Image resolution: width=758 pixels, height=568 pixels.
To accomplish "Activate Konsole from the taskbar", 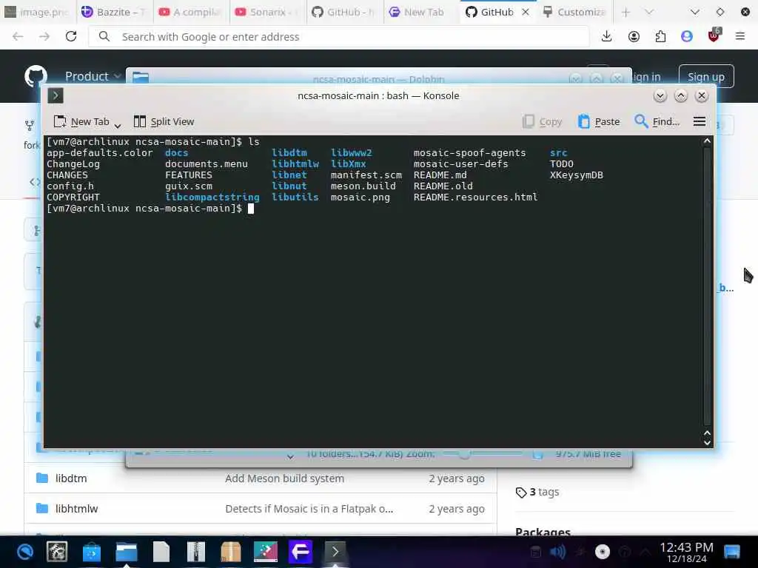I will pyautogui.click(x=335, y=552).
